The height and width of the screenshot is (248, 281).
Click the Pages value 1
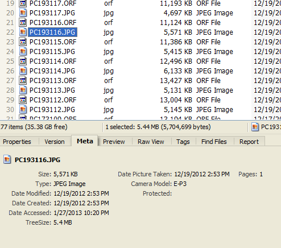(261, 174)
